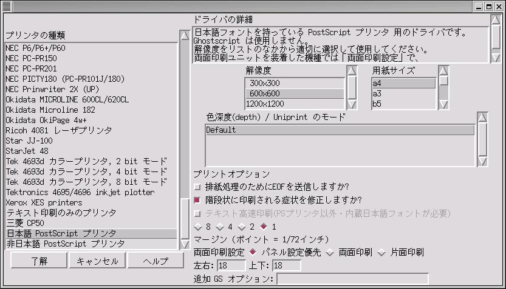Select 非日本語 PostScript プリンタ entry
Screen dimensions: 506x289
click(x=91, y=244)
